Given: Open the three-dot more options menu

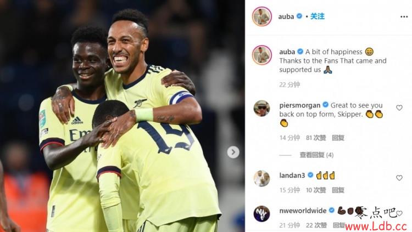Looking at the screenshot, I should [x=404, y=16].
